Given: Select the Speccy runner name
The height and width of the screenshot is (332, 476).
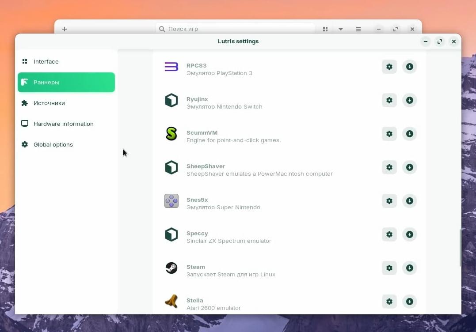Looking at the screenshot, I should (x=197, y=234).
